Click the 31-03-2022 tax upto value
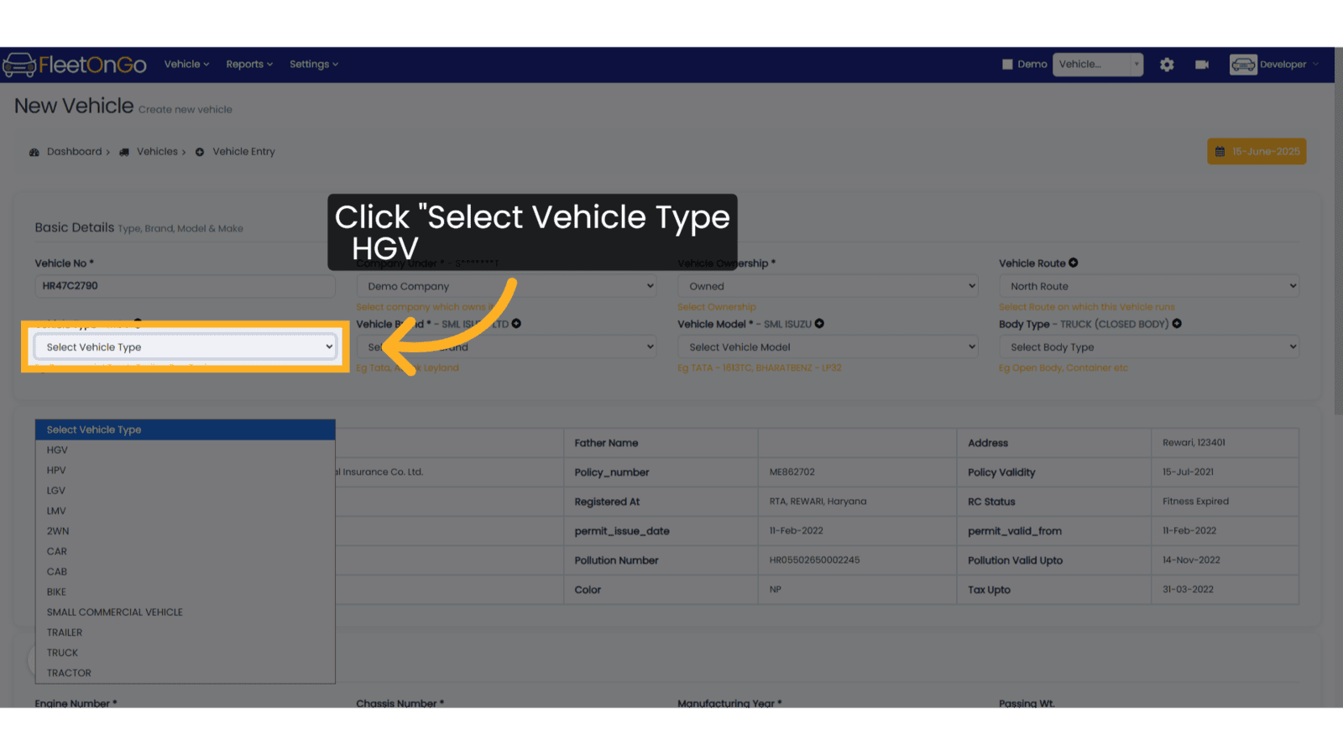 pos(1188,590)
